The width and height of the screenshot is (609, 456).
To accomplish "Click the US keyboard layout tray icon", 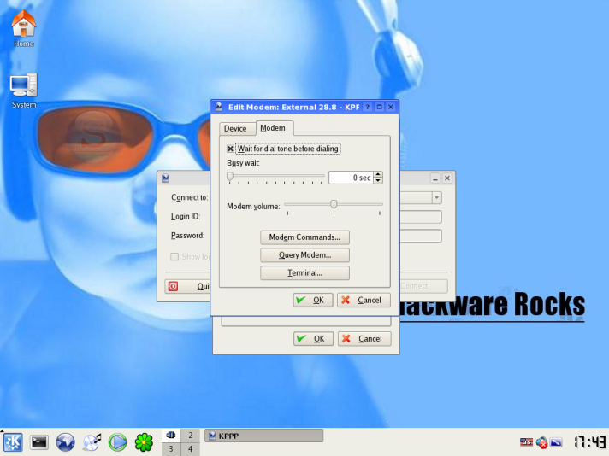I will (x=526, y=442).
